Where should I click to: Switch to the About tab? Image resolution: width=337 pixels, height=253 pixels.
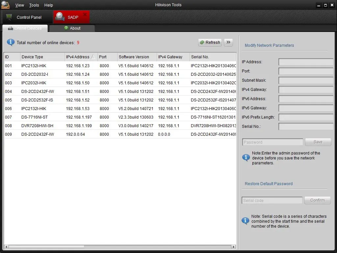72,28
